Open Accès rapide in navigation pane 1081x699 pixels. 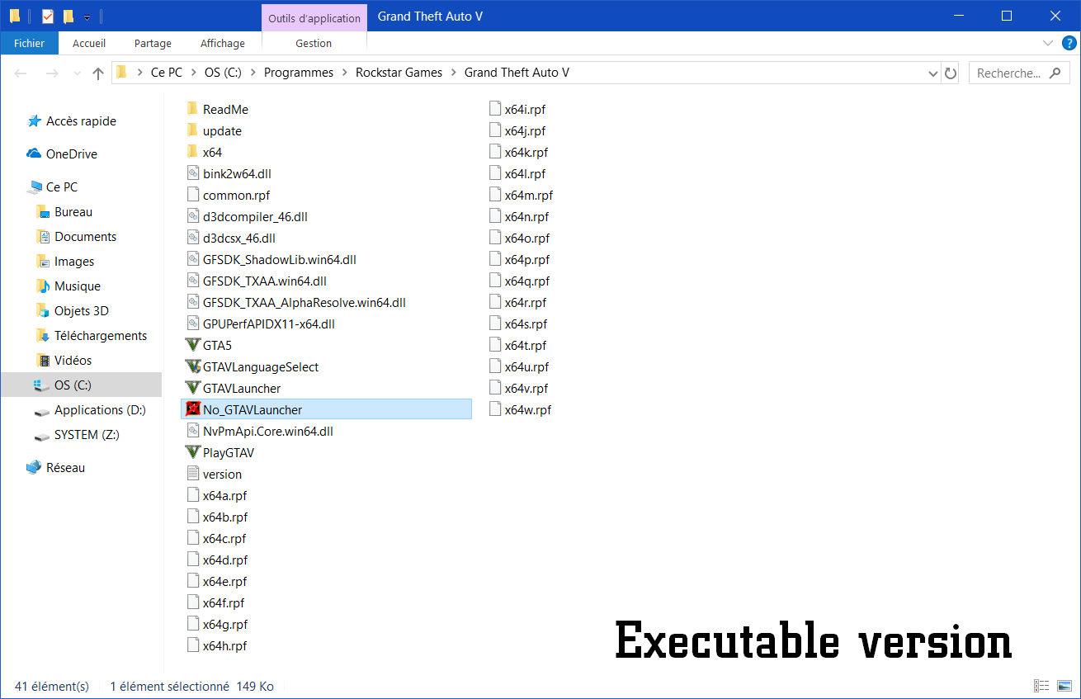72,120
